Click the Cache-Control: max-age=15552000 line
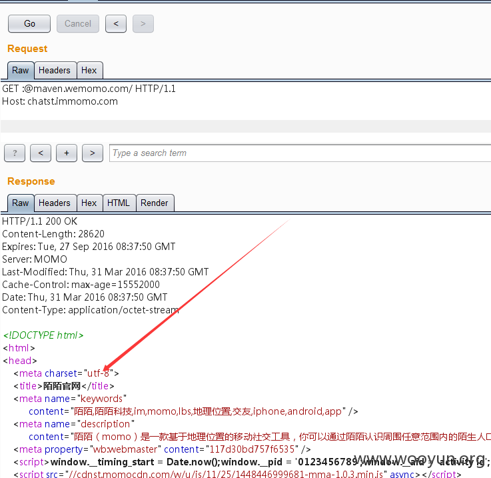This screenshot has height=478, width=491. (81, 285)
